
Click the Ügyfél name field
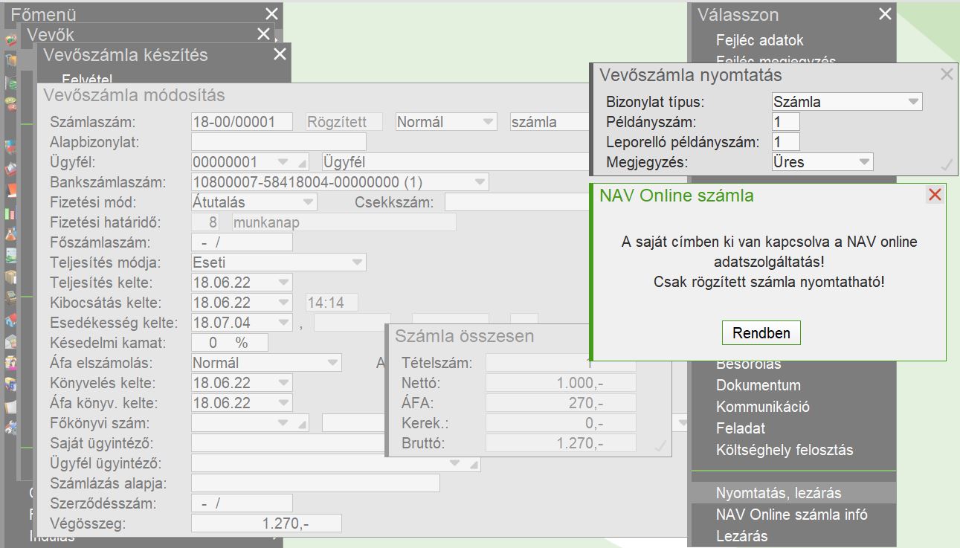coord(456,162)
